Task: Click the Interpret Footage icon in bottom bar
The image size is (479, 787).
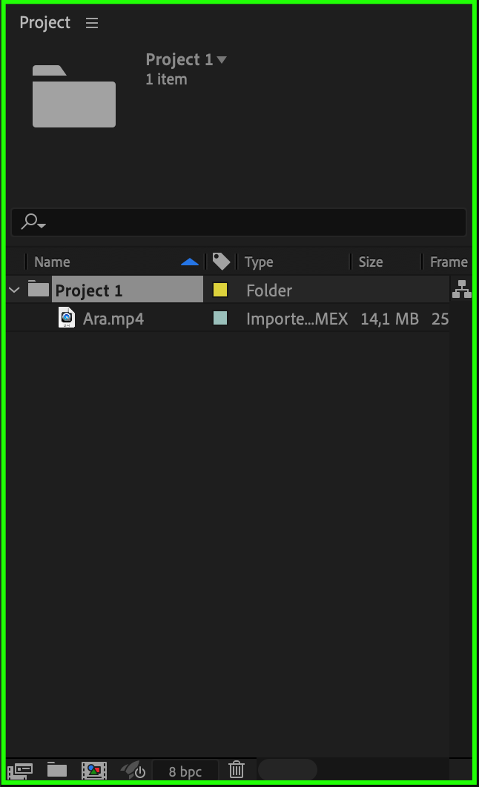Action: coord(21,770)
